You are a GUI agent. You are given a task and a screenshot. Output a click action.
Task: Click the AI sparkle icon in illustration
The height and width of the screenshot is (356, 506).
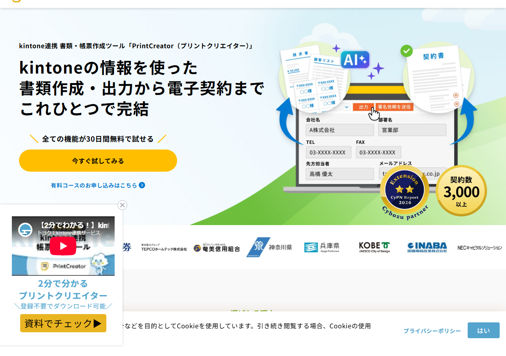(355, 60)
